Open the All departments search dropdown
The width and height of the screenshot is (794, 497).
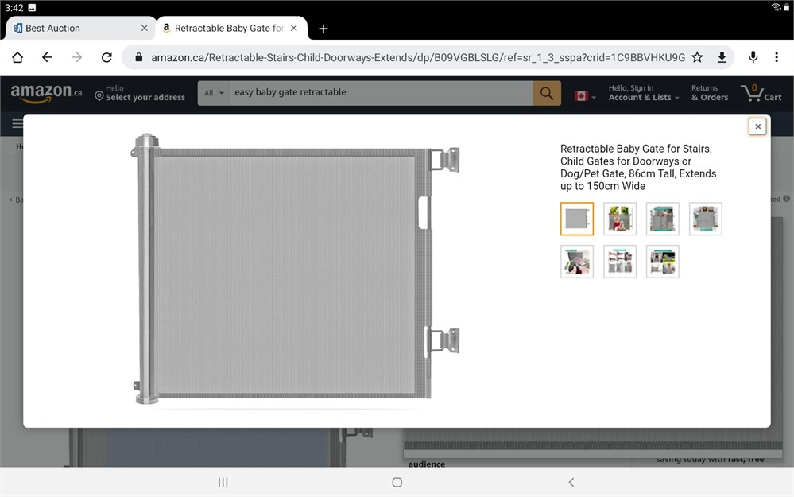pos(214,93)
